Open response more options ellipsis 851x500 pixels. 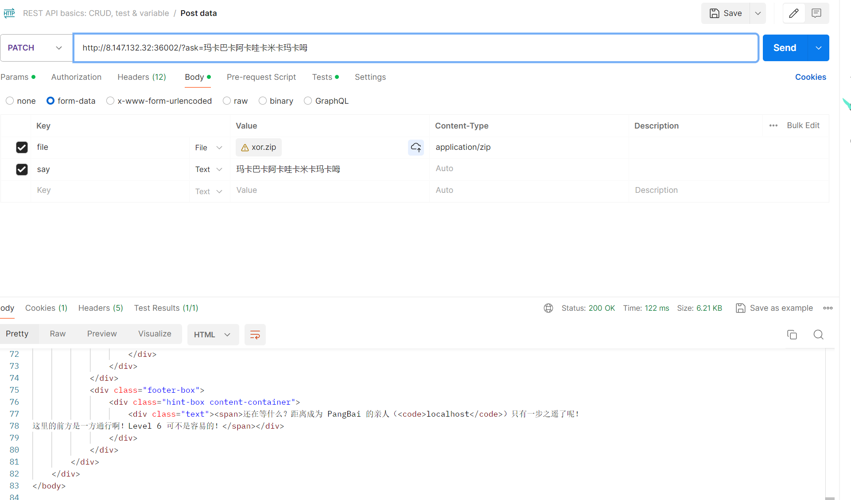point(828,308)
